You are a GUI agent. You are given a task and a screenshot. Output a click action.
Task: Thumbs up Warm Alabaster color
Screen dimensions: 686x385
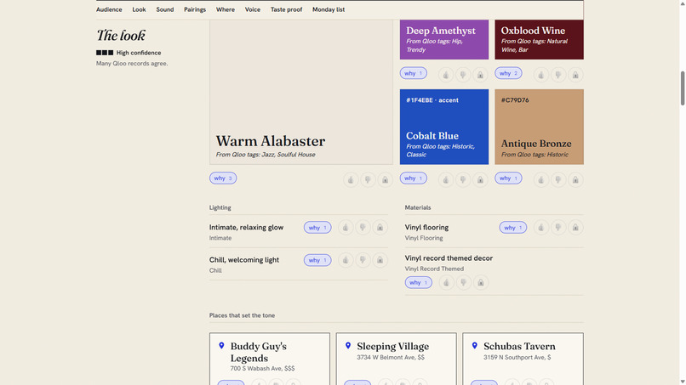point(351,179)
